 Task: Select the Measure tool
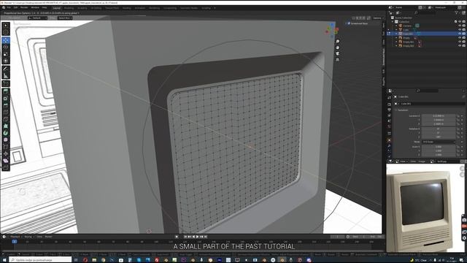click(6, 76)
